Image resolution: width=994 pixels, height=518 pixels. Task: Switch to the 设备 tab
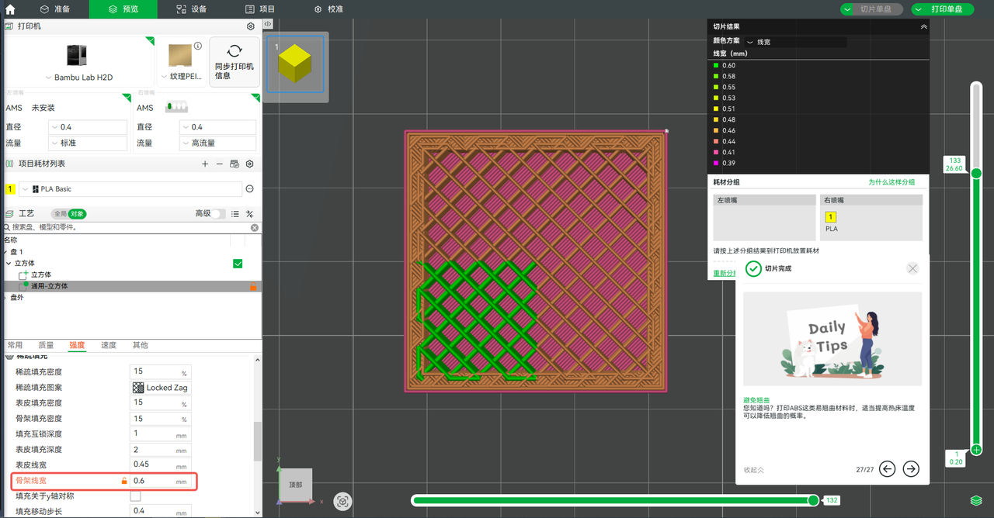click(x=190, y=9)
